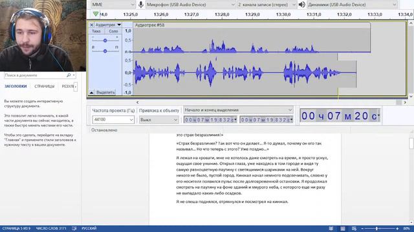Open the Микрофон (USB Audio Device) dropdown
This screenshot has height=232, width=414.
click(x=190, y=5)
